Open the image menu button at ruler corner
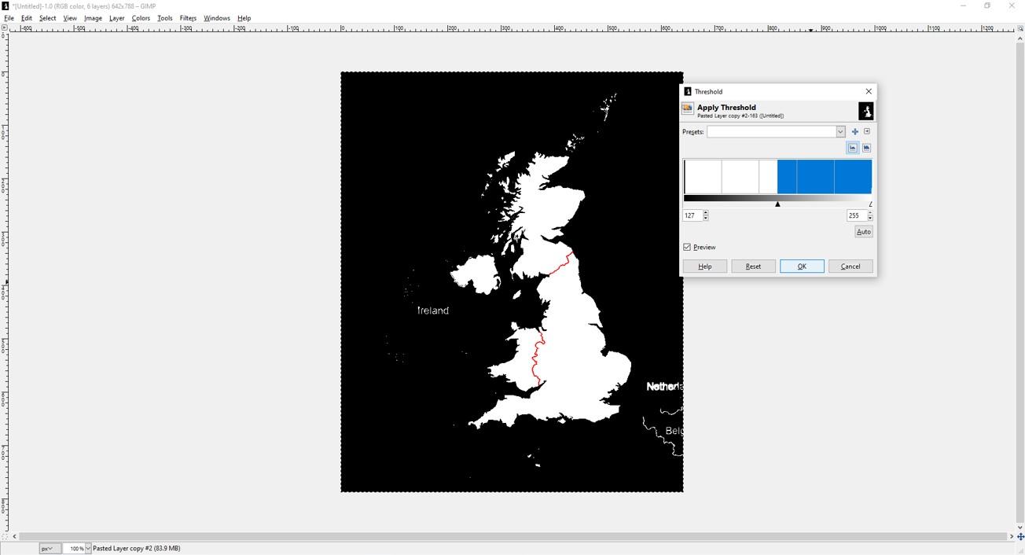 pos(4,28)
